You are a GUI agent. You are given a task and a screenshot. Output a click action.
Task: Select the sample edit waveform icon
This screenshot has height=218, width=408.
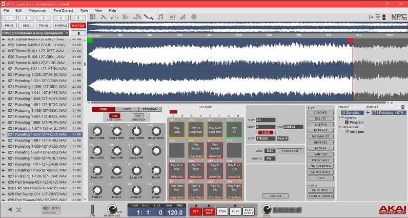tap(149, 17)
